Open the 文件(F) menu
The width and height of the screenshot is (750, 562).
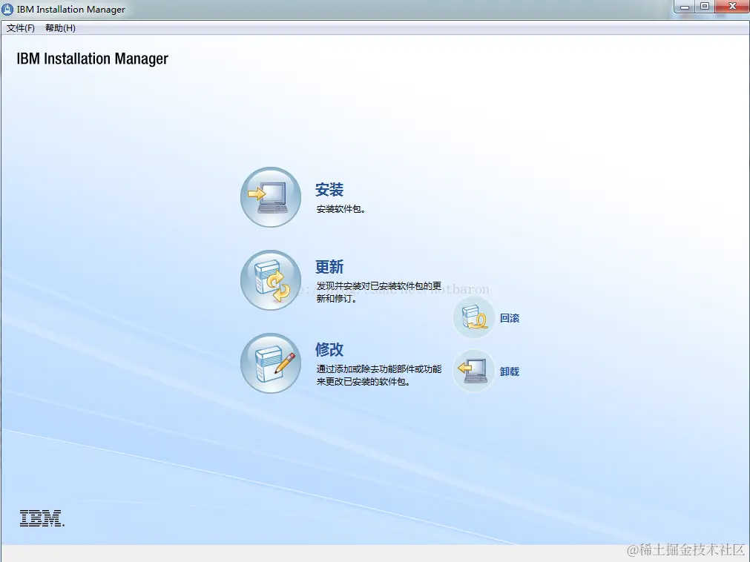coord(21,28)
